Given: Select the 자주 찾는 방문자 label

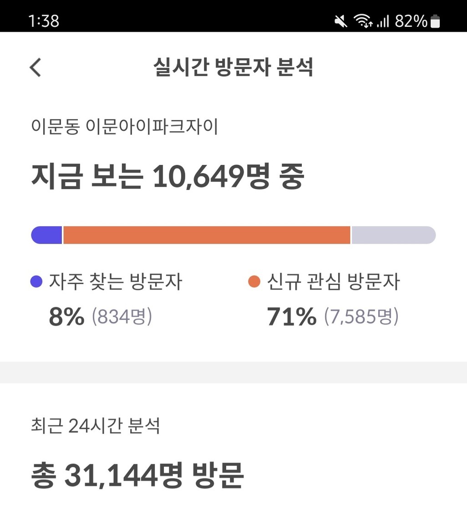Looking at the screenshot, I should (x=116, y=282).
